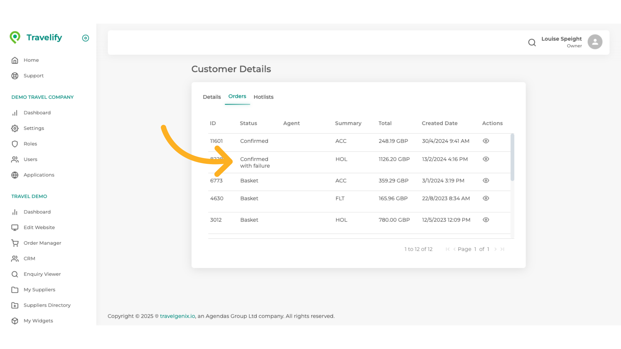The width and height of the screenshot is (621, 349).
Task: Switch to the Details tab
Action: coord(212,97)
